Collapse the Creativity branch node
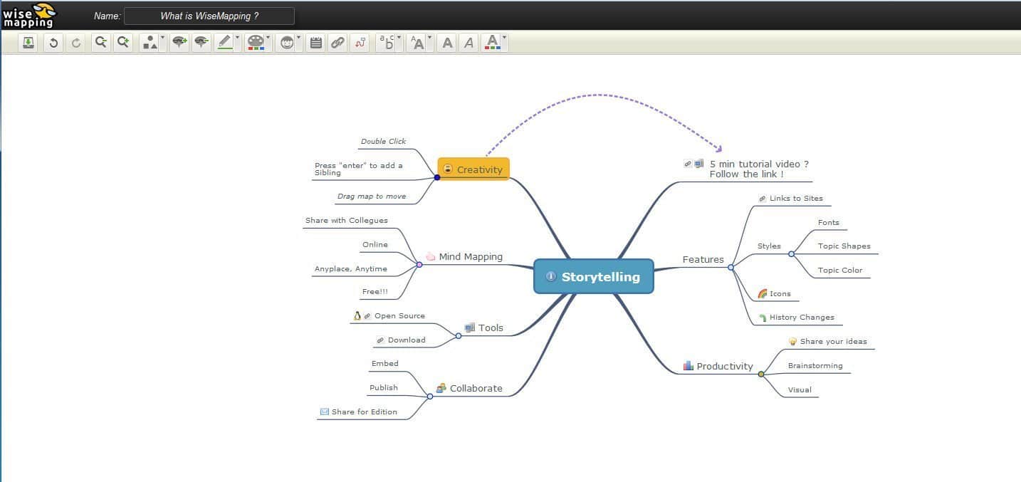This screenshot has width=1021, height=482. [437, 177]
